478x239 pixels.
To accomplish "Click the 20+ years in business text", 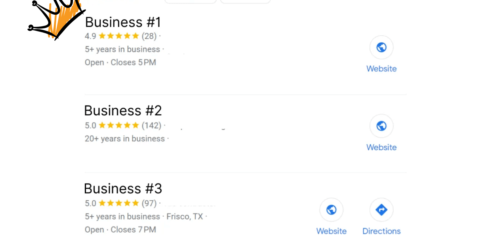I will pyautogui.click(x=124, y=138).
